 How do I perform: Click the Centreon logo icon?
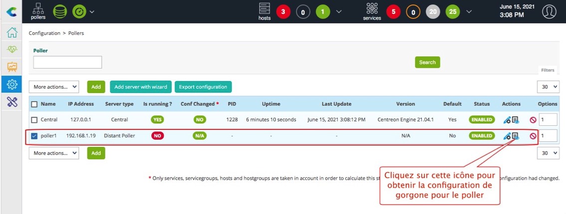(x=11, y=11)
